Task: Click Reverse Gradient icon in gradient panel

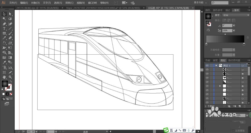Action: coord(208,30)
